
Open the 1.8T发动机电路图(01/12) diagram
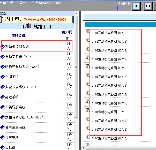[x=110, y=33]
